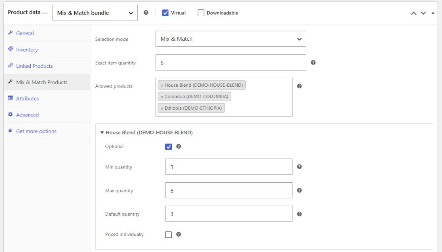Move Product data panel down
The image size is (442, 252).
(423, 13)
